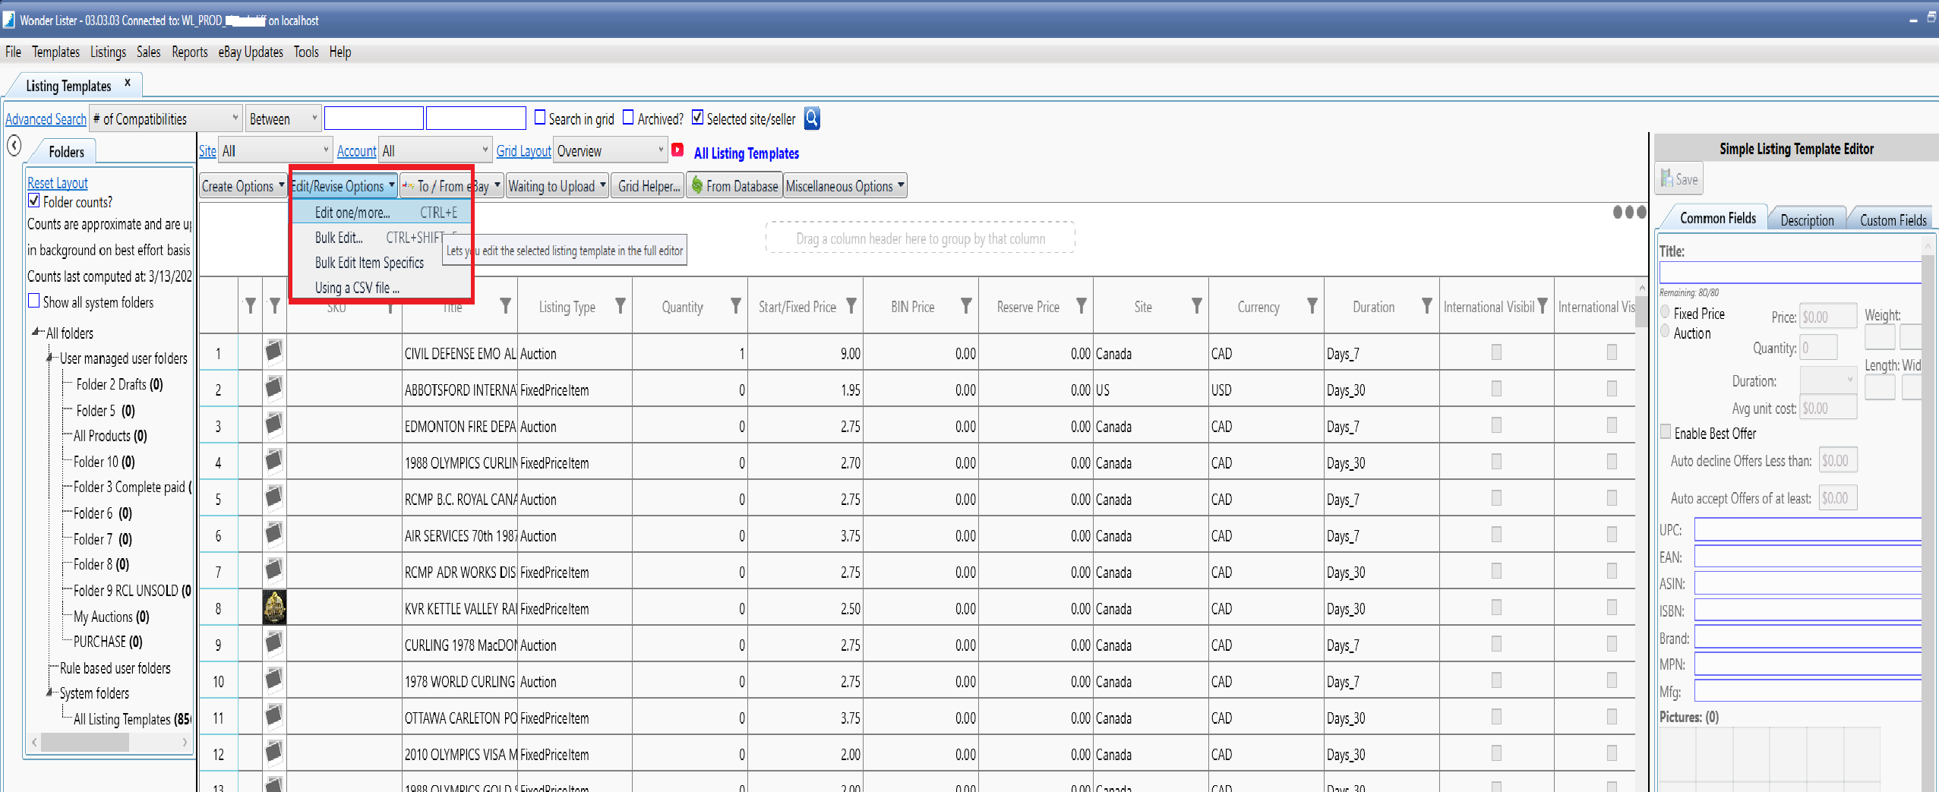This screenshot has width=1939, height=792.
Task: Click the From Database refresh icon button
Action: point(734,186)
